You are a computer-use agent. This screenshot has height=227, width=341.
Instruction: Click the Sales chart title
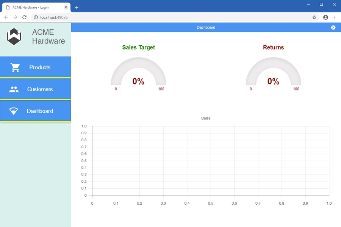pyautogui.click(x=206, y=118)
